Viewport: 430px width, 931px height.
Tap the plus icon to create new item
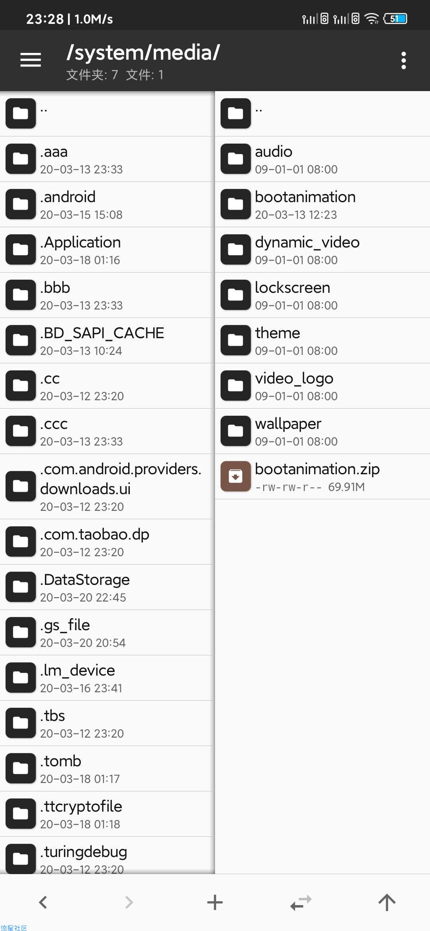point(215,902)
